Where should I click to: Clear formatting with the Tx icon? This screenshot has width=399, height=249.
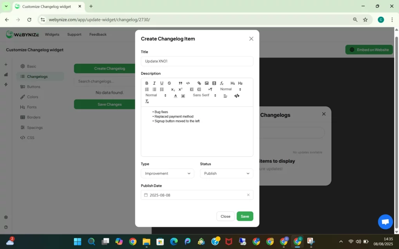[147, 101]
